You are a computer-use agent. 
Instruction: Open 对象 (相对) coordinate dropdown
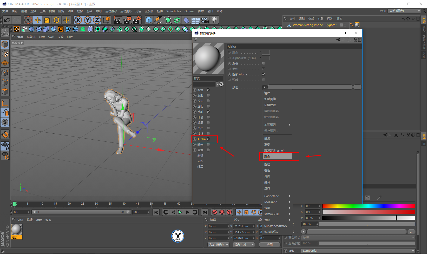click(219, 245)
